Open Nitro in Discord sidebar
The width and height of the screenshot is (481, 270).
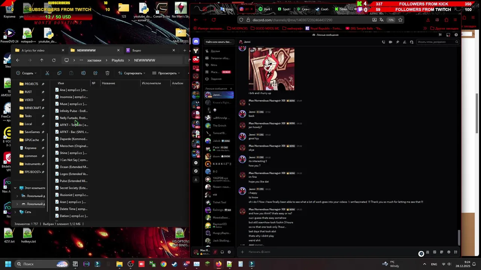[218, 65]
